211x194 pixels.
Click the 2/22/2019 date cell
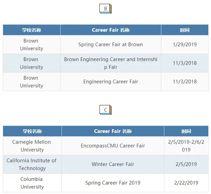click(x=186, y=183)
